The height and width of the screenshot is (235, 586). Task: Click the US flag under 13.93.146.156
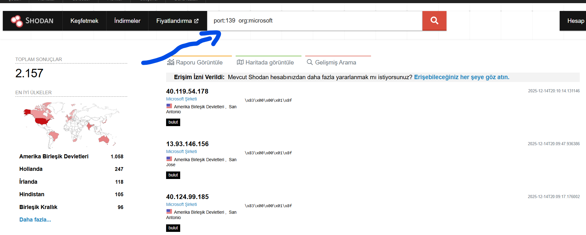coord(169,159)
